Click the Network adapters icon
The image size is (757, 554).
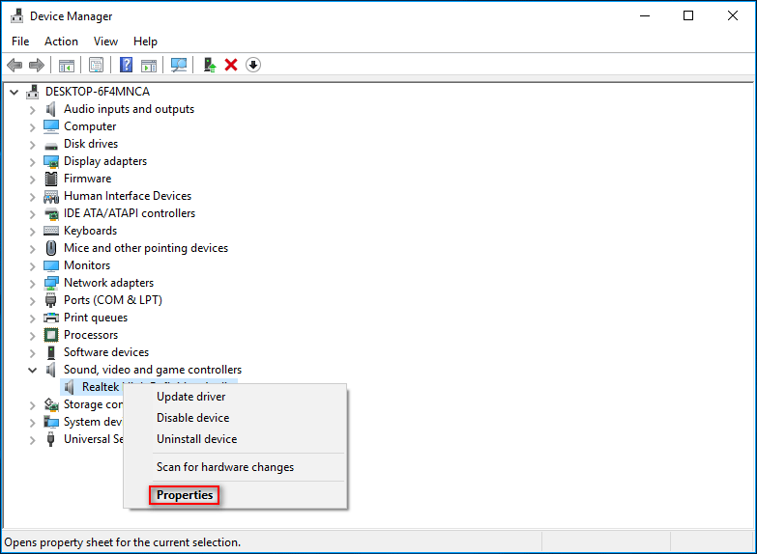pos(51,283)
